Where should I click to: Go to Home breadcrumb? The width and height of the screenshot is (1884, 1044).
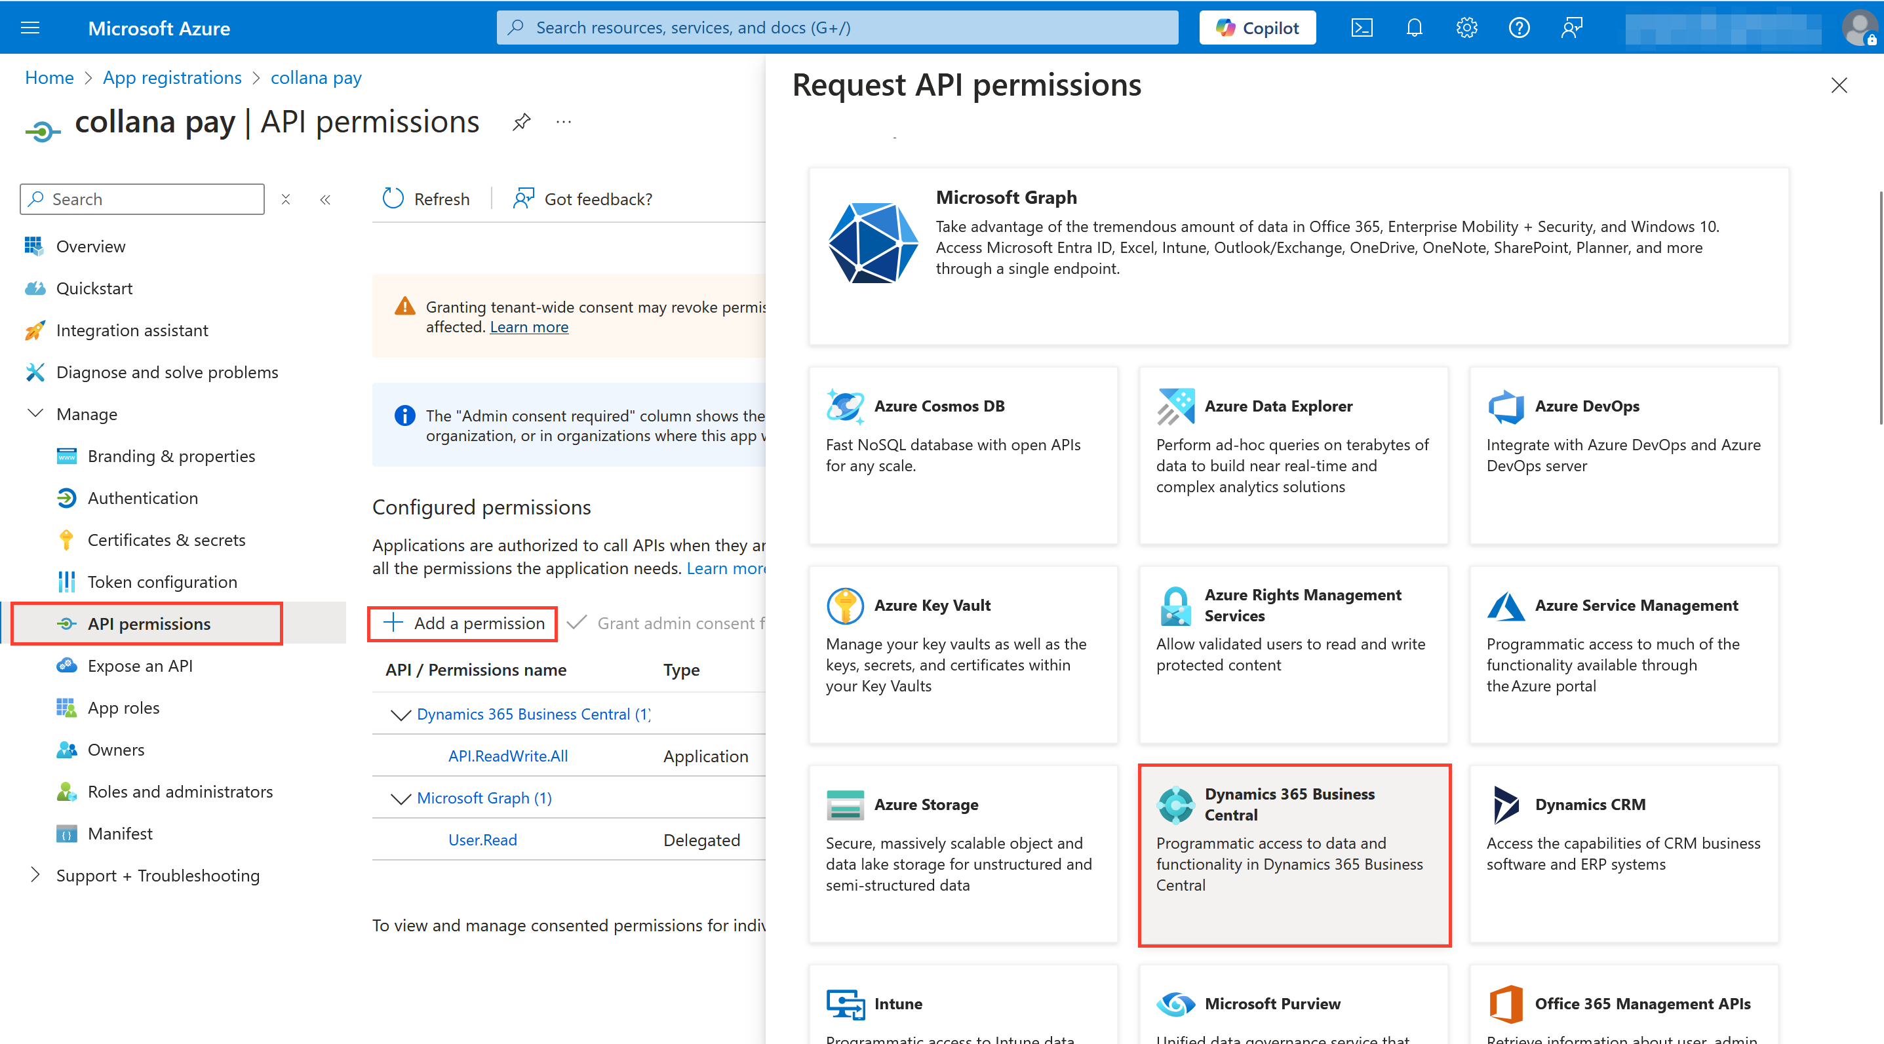(x=49, y=77)
